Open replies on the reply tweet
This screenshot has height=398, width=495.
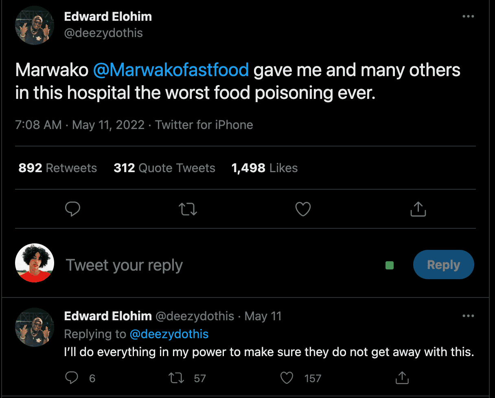[72, 378]
